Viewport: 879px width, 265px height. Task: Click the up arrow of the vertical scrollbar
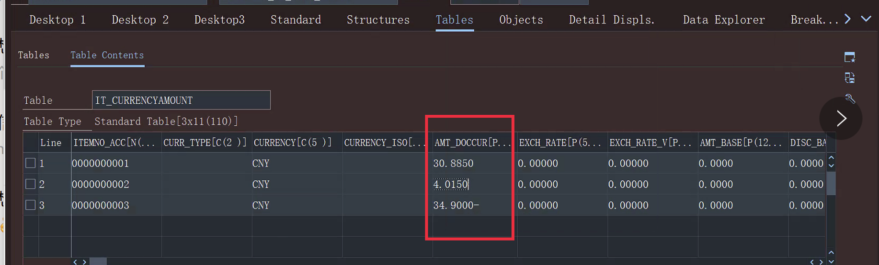[x=831, y=158]
